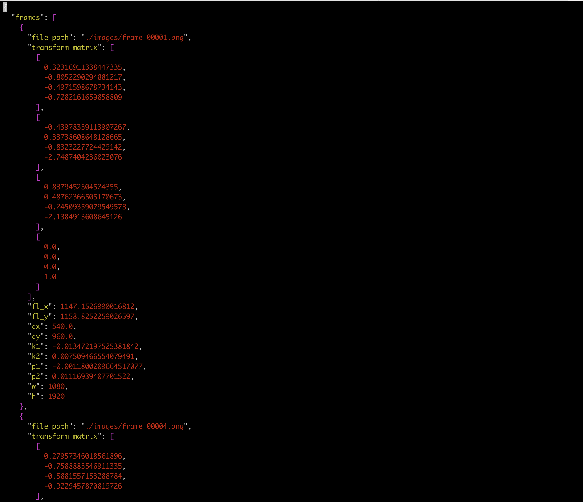
Task: Click the "p2" value 0.01116939407701522
Action: (x=91, y=376)
